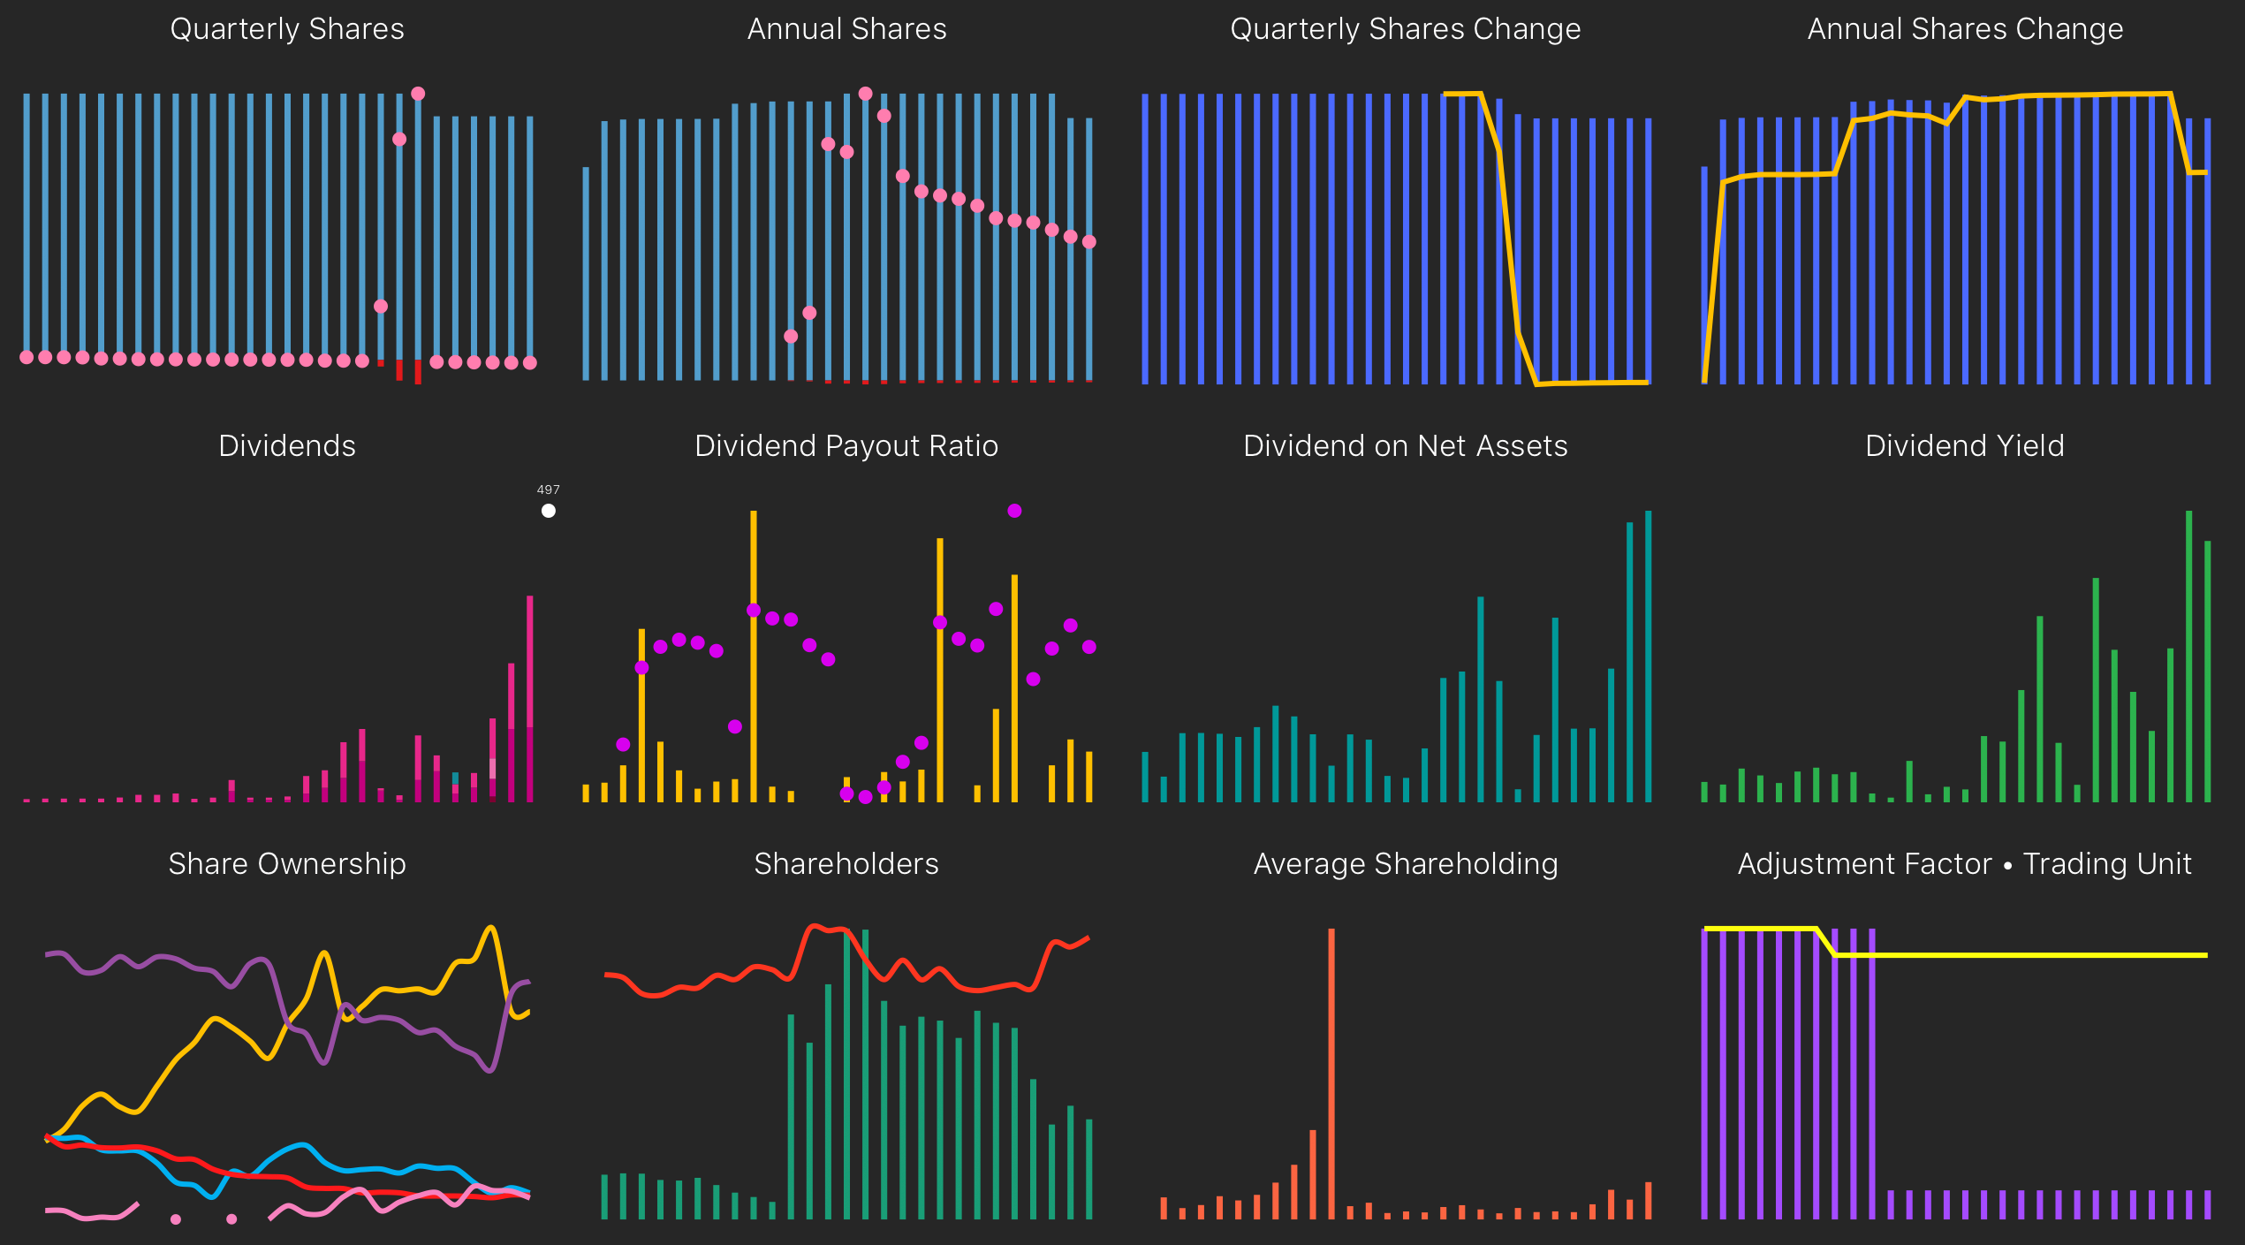Open the Dividend Yield heading
Screen dimensions: 2245x1245
tap(1965, 446)
